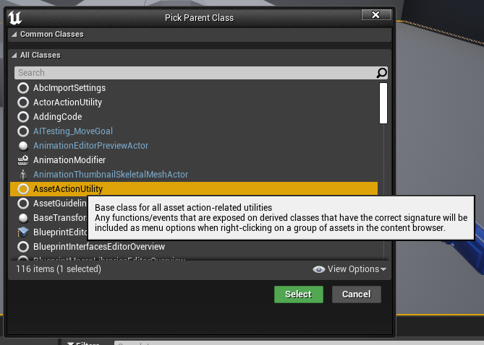Click the View Options eye icon

pyautogui.click(x=319, y=269)
